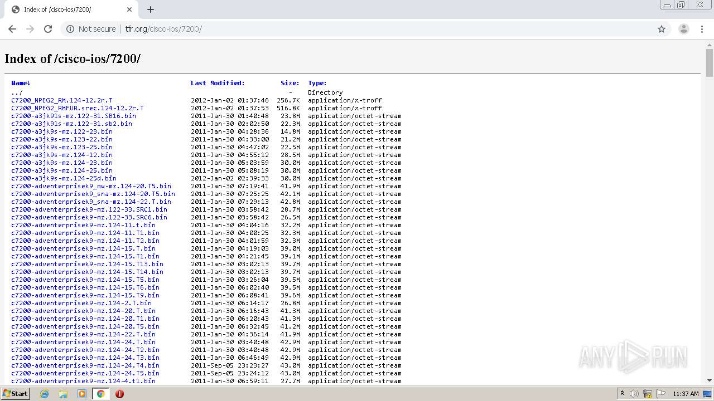Image resolution: width=714 pixels, height=401 pixels.
Task: Show hidden system tray icons arrow
Action: (622, 393)
